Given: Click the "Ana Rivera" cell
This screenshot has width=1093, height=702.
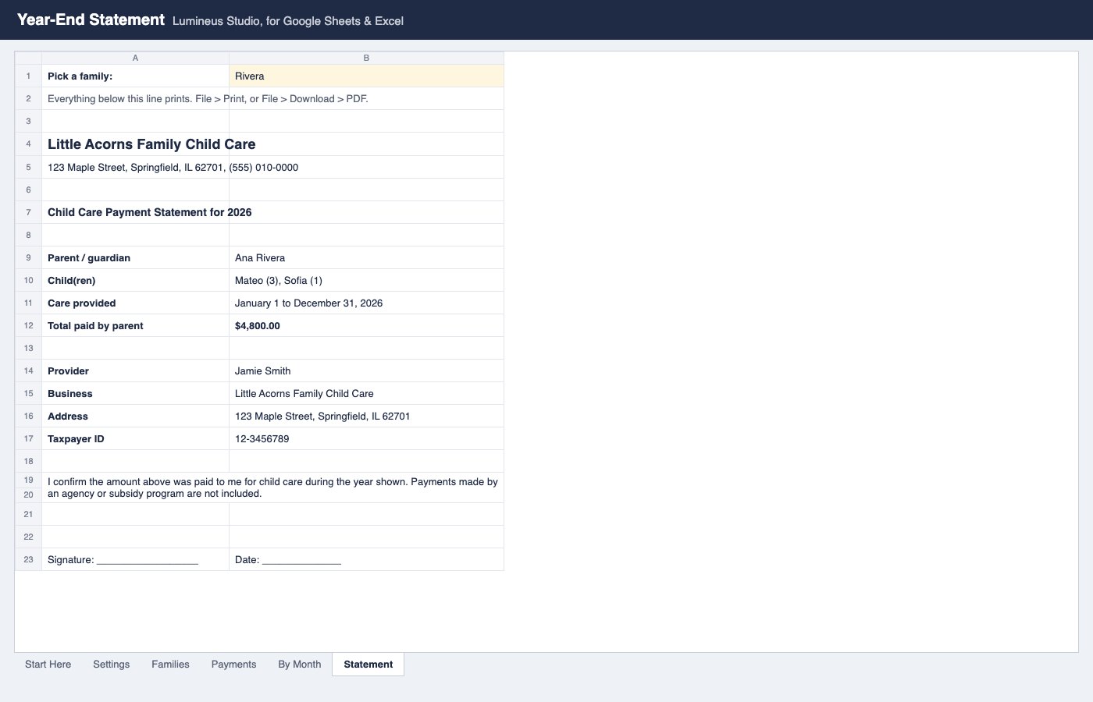Looking at the screenshot, I should click(x=366, y=258).
